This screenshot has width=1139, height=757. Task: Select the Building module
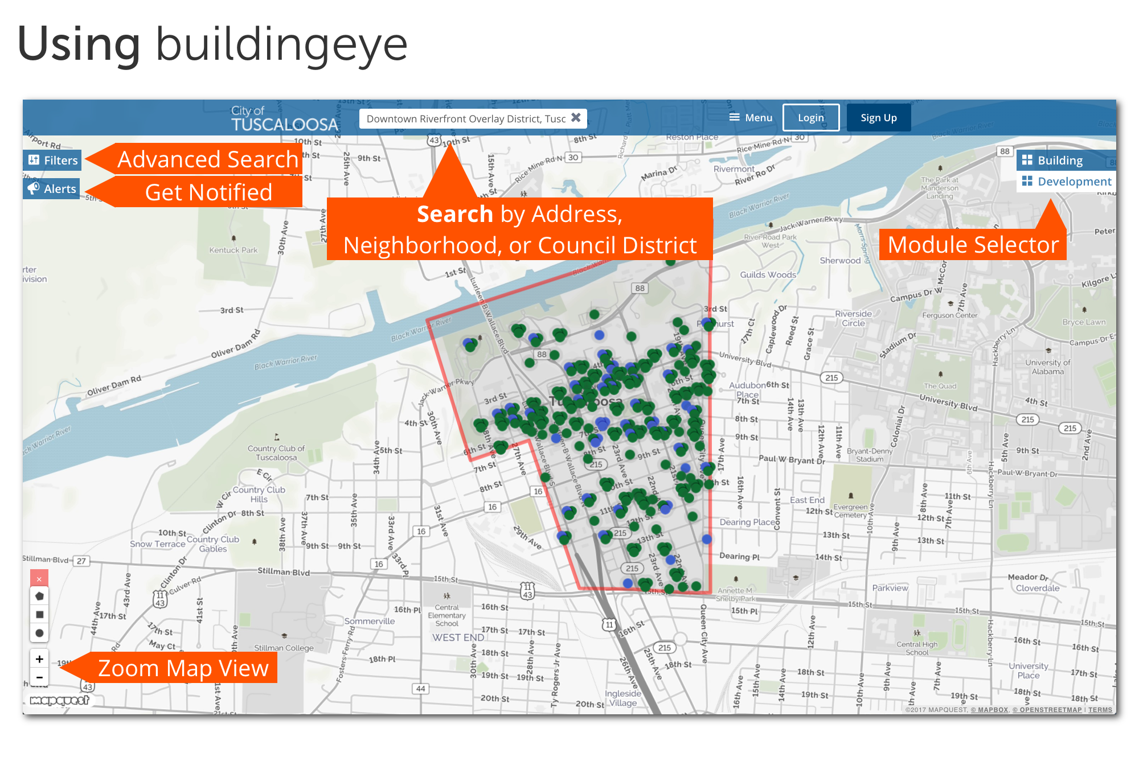pyautogui.click(x=1066, y=161)
